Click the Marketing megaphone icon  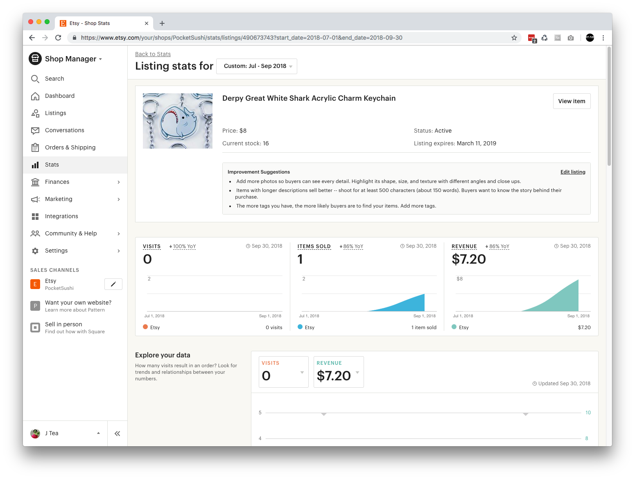click(35, 199)
